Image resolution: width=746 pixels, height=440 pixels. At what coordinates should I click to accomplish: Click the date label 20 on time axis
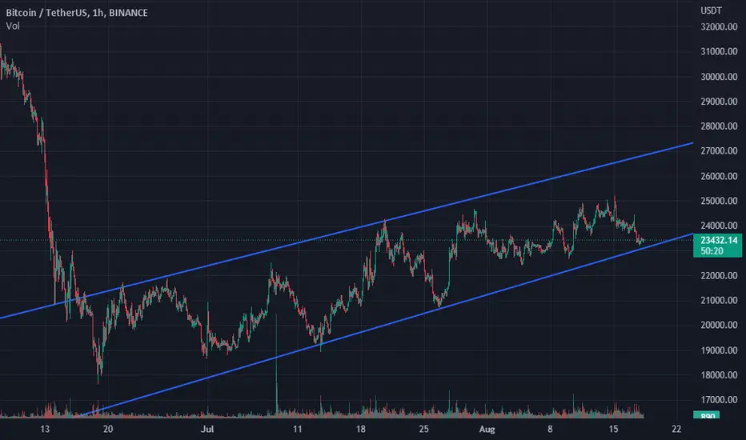pyautogui.click(x=108, y=429)
